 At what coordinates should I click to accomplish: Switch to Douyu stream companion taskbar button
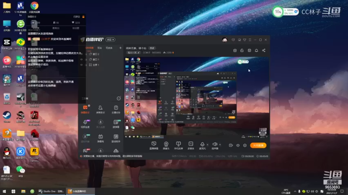[80, 191]
